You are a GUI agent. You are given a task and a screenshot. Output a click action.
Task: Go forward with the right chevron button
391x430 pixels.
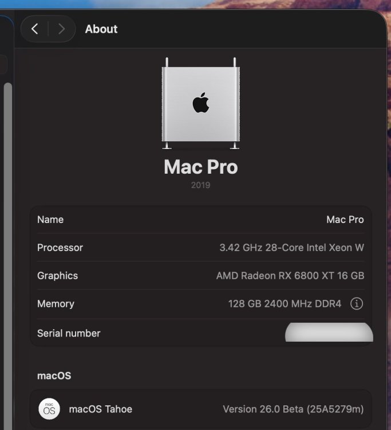coord(62,29)
